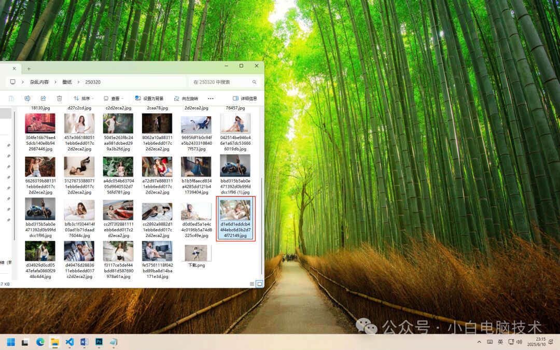
Task: Click the search box 在 250320 中搜索
Action: click(x=224, y=82)
